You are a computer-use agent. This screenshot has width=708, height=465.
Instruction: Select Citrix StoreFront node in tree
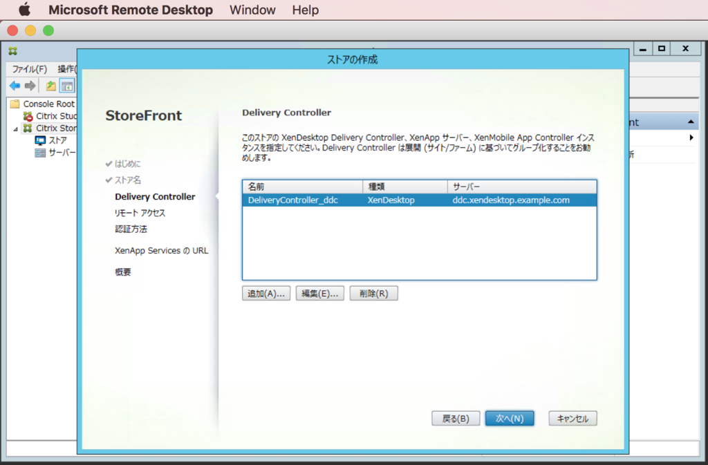click(57, 128)
